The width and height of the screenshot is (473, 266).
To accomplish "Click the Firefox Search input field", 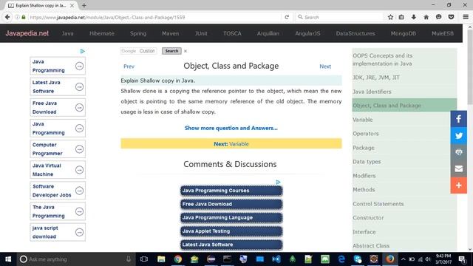I will pyautogui.click(x=339, y=17).
